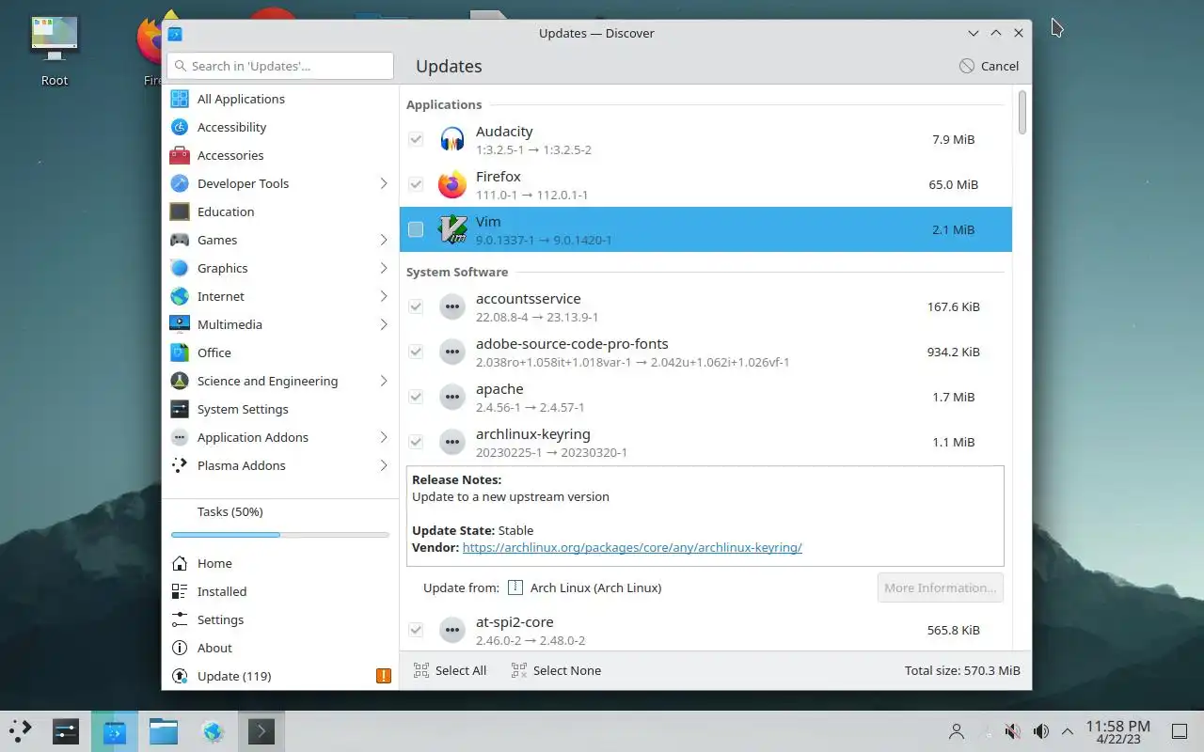Click the Arch Linux source icon
1204x752 pixels.
coord(515,587)
